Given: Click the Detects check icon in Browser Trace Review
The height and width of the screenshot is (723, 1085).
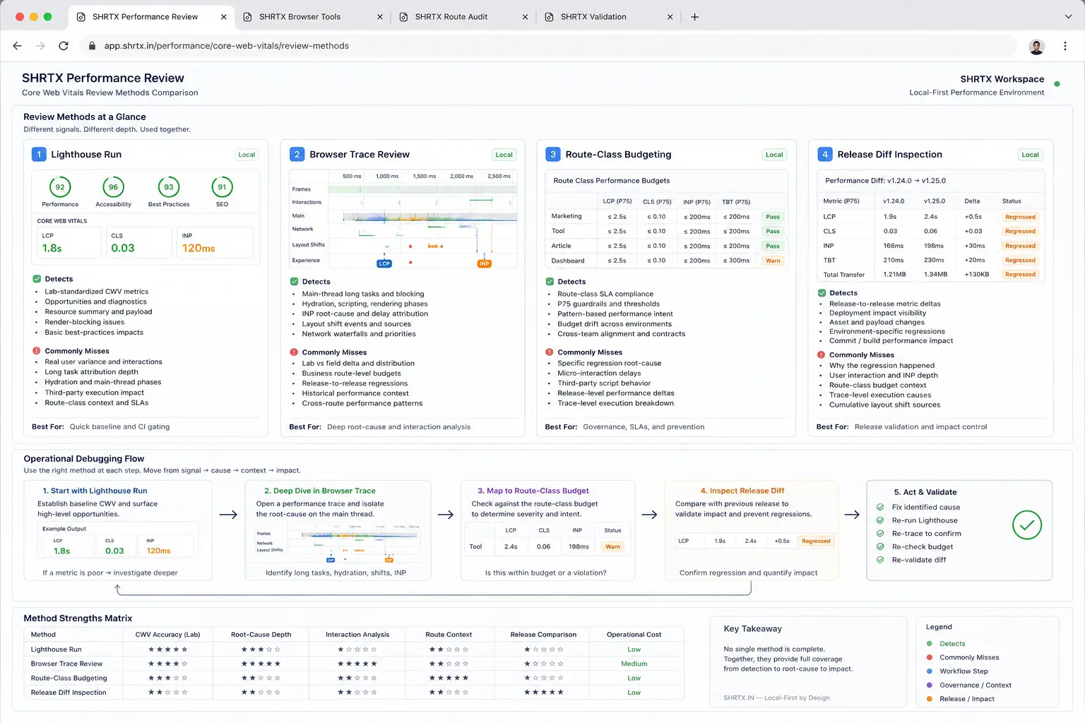Looking at the screenshot, I should (x=294, y=282).
